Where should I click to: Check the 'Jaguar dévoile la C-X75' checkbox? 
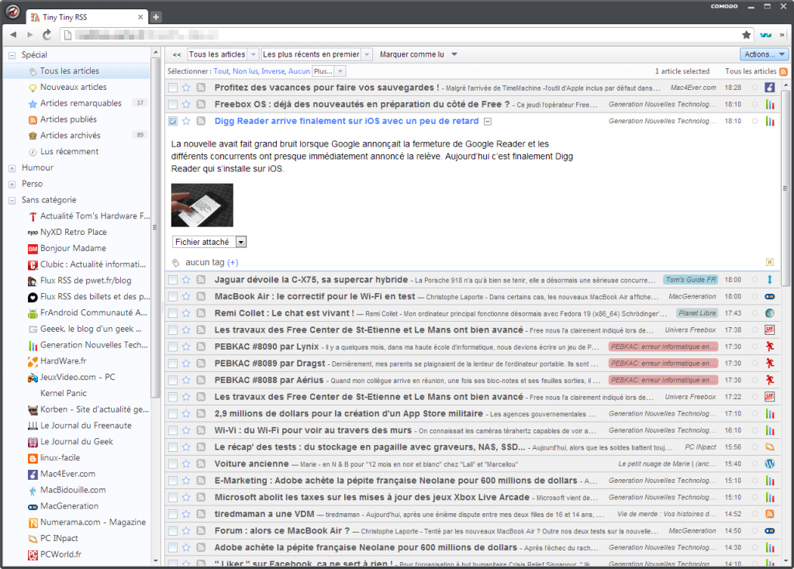[x=173, y=279]
